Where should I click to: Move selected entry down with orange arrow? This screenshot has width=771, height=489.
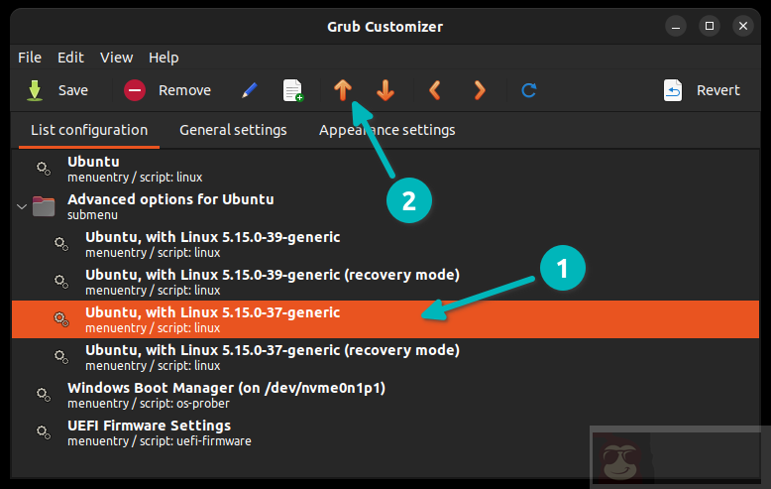(x=385, y=90)
